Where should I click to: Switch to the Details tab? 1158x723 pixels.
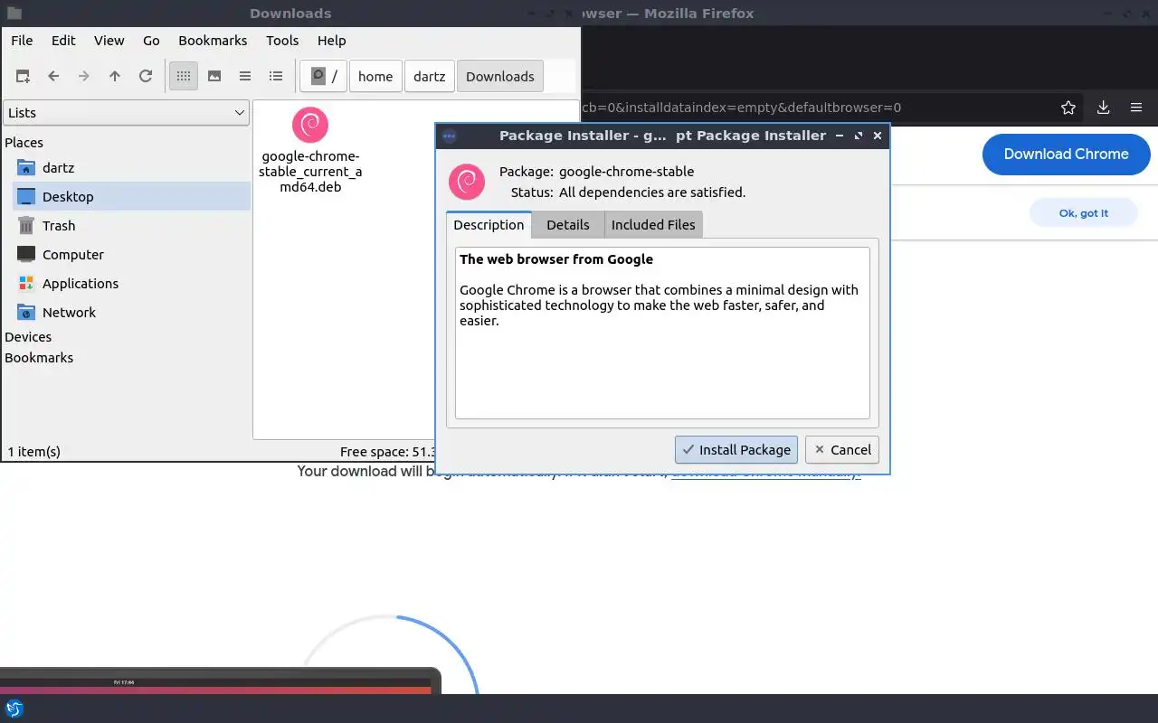click(x=568, y=225)
